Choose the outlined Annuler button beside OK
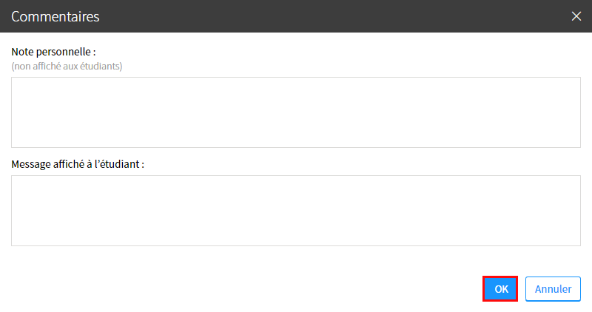592x312 pixels. point(553,289)
